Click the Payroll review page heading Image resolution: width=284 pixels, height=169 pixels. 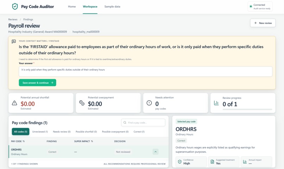tap(24, 26)
